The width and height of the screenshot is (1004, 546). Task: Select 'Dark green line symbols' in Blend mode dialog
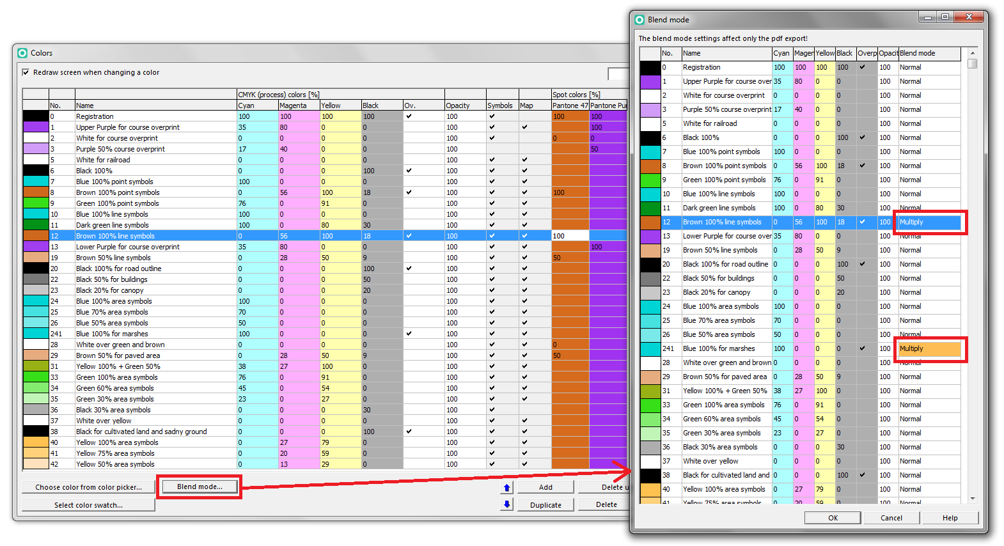(x=719, y=208)
